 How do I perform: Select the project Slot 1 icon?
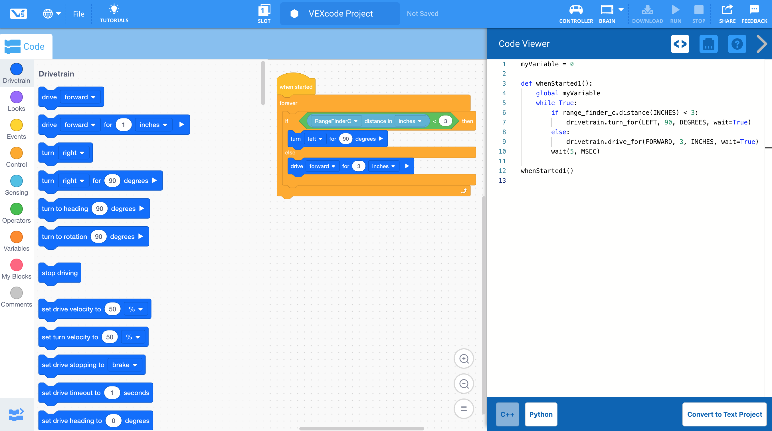[x=264, y=13]
